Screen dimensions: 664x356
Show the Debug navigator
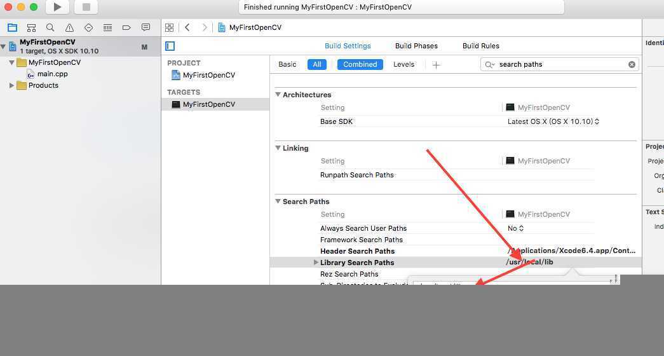[x=107, y=27]
